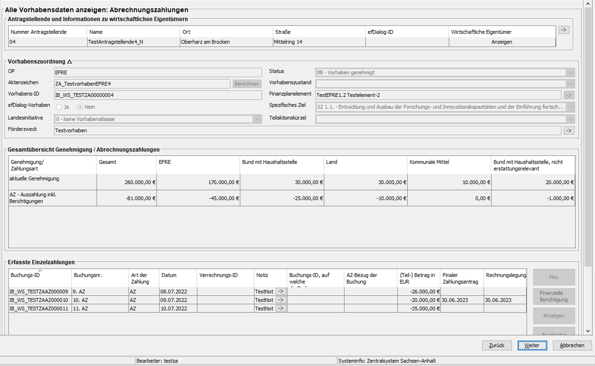595x366 pixels.
Task: Click the Rechnungslegung column header
Action: 505,278
